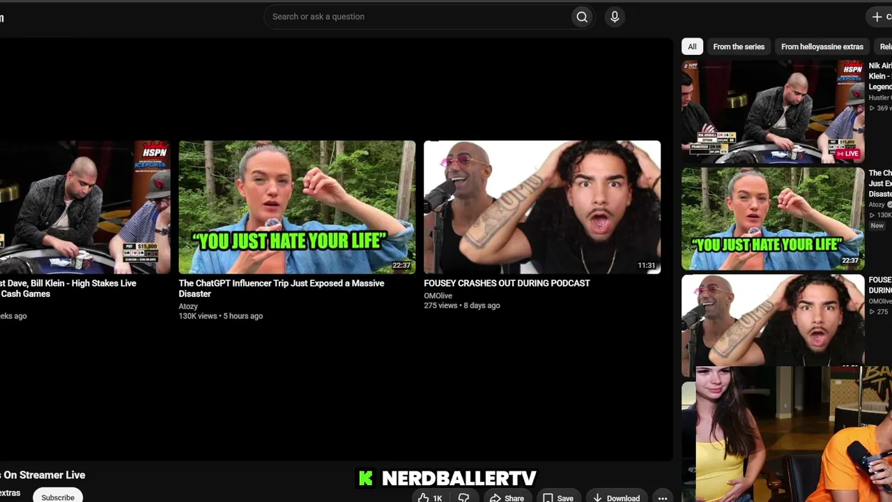Save the video to a playlist

pyautogui.click(x=558, y=498)
